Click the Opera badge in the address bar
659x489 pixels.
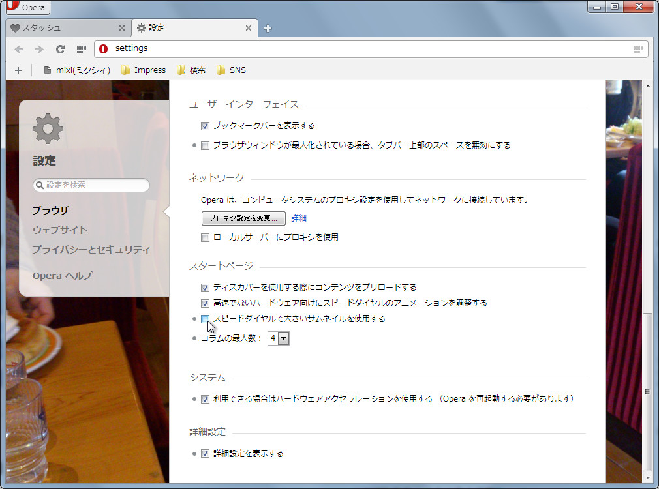click(x=102, y=49)
